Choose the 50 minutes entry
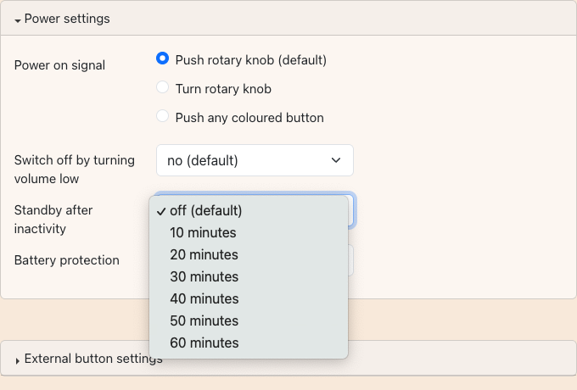This screenshot has height=390, width=577. (x=204, y=320)
